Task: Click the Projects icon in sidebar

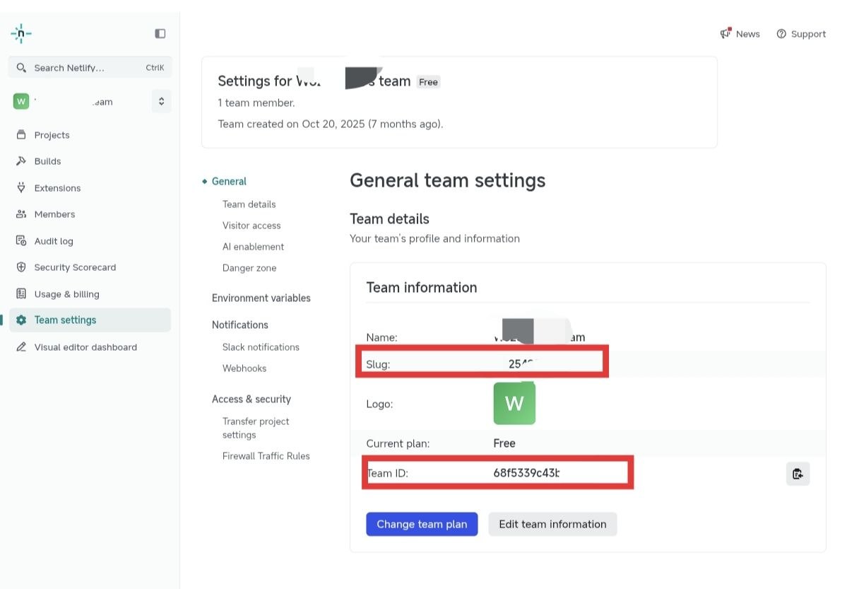Action: pos(21,134)
